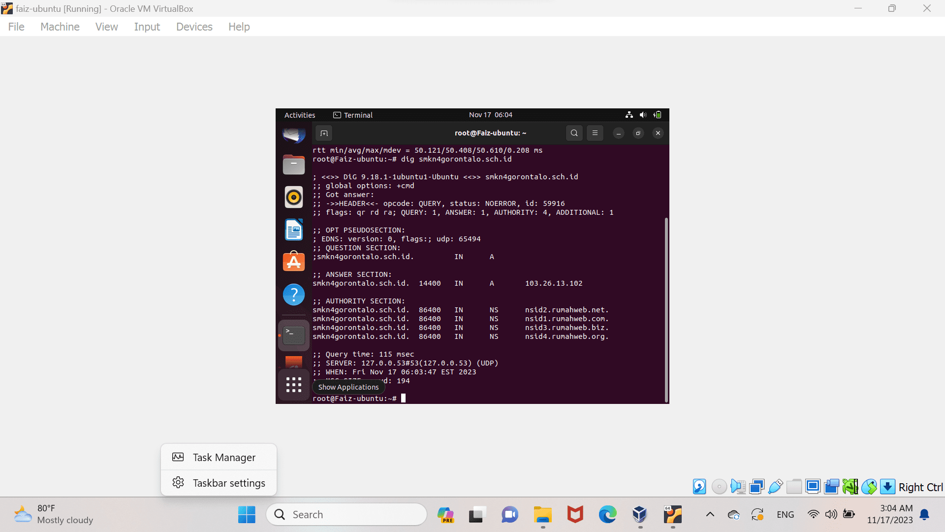Viewport: 945px width, 532px height.
Task: Open VirtualBox Input menu
Action: (147, 27)
